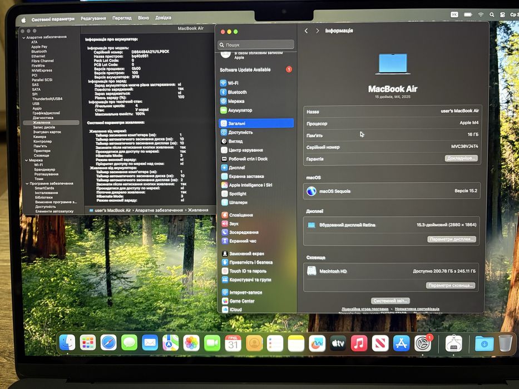Click Macintosh HD storage row
The width and height of the screenshot is (519, 389).
(x=391, y=271)
